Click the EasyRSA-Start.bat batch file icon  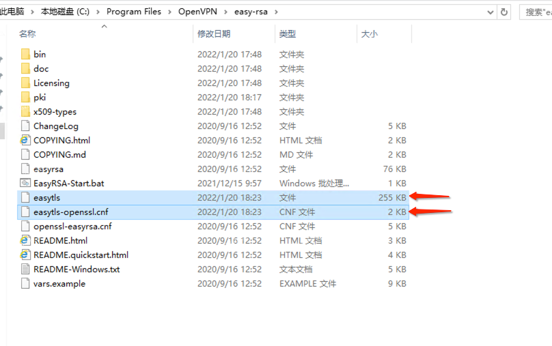coord(25,184)
